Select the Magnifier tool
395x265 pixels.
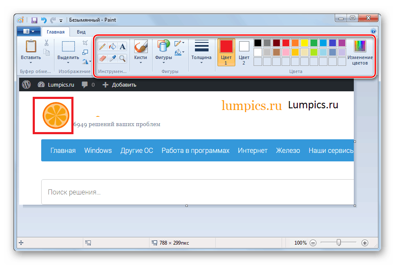[x=122, y=58]
